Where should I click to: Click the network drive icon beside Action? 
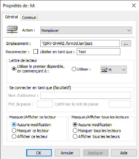pos(12,30)
